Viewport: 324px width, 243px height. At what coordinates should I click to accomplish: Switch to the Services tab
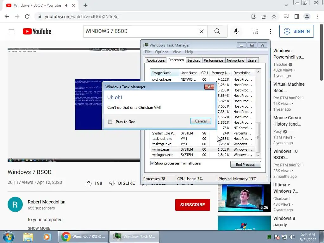pos(194,60)
